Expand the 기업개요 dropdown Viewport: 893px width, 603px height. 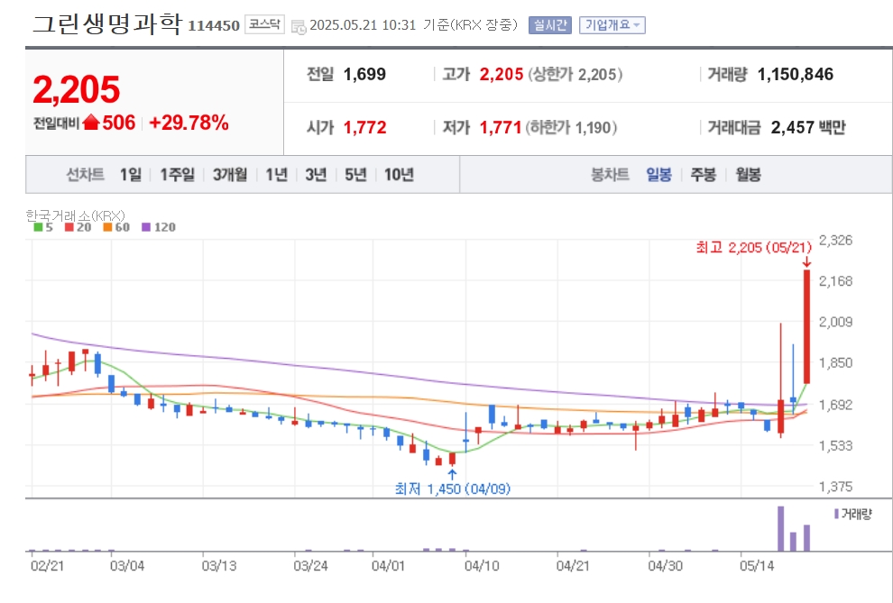pyautogui.click(x=612, y=25)
